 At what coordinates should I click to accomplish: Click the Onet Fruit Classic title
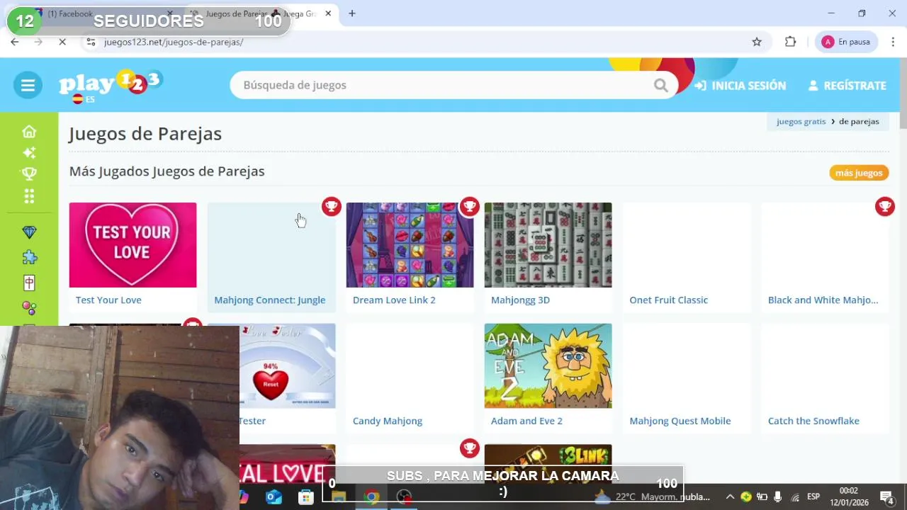coord(668,300)
